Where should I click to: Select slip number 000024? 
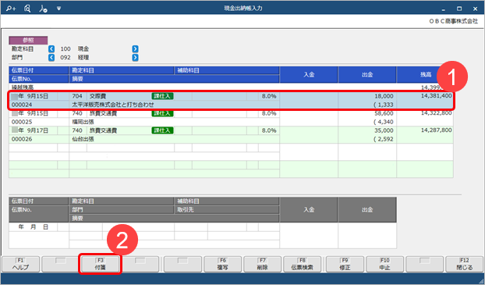(22, 105)
